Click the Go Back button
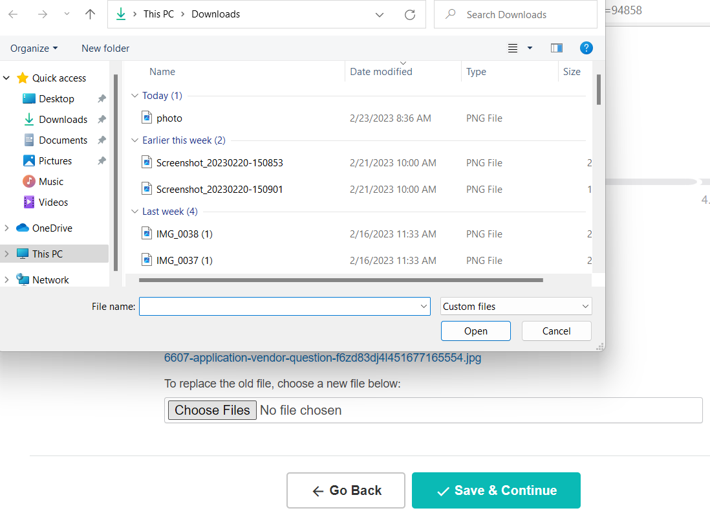 pyautogui.click(x=346, y=490)
